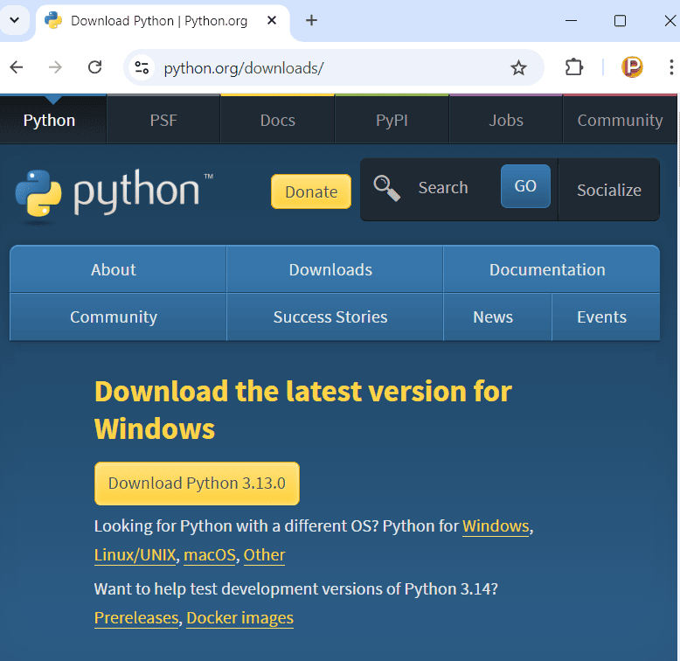Viewport: 680px width, 661px height.
Task: Close the Download Python tab
Action: [x=272, y=20]
